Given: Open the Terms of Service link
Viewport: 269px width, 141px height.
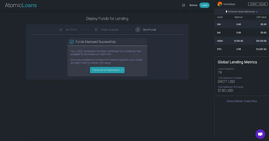Looking at the screenshot, I should (234, 101).
